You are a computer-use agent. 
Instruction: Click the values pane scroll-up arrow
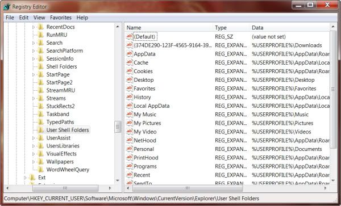[333, 27]
